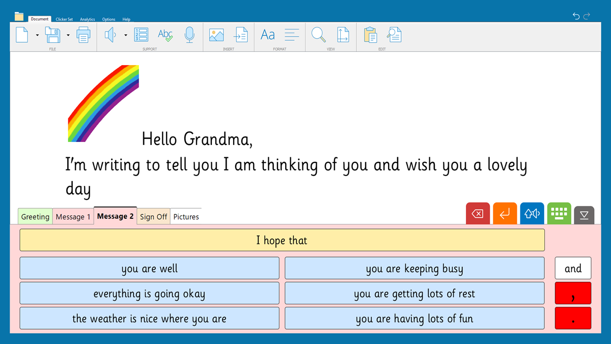This screenshot has height=344, width=611.
Task: Insert a picture using the image icon
Action: coord(216,35)
